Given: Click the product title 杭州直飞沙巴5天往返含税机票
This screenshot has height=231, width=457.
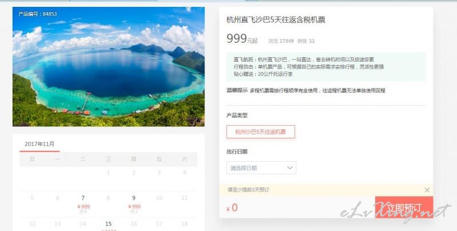Looking at the screenshot, I should point(276,20).
